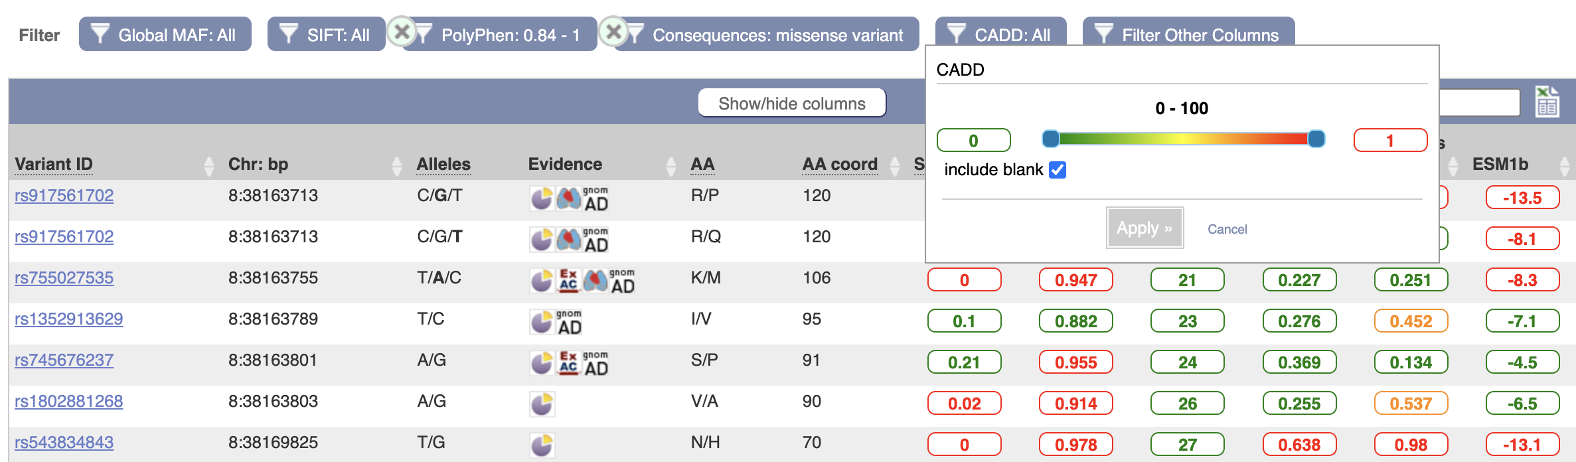Image resolution: width=1576 pixels, height=462 pixels.
Task: Click gnomAD evidence icon for rs1352913629
Action: [x=569, y=322]
